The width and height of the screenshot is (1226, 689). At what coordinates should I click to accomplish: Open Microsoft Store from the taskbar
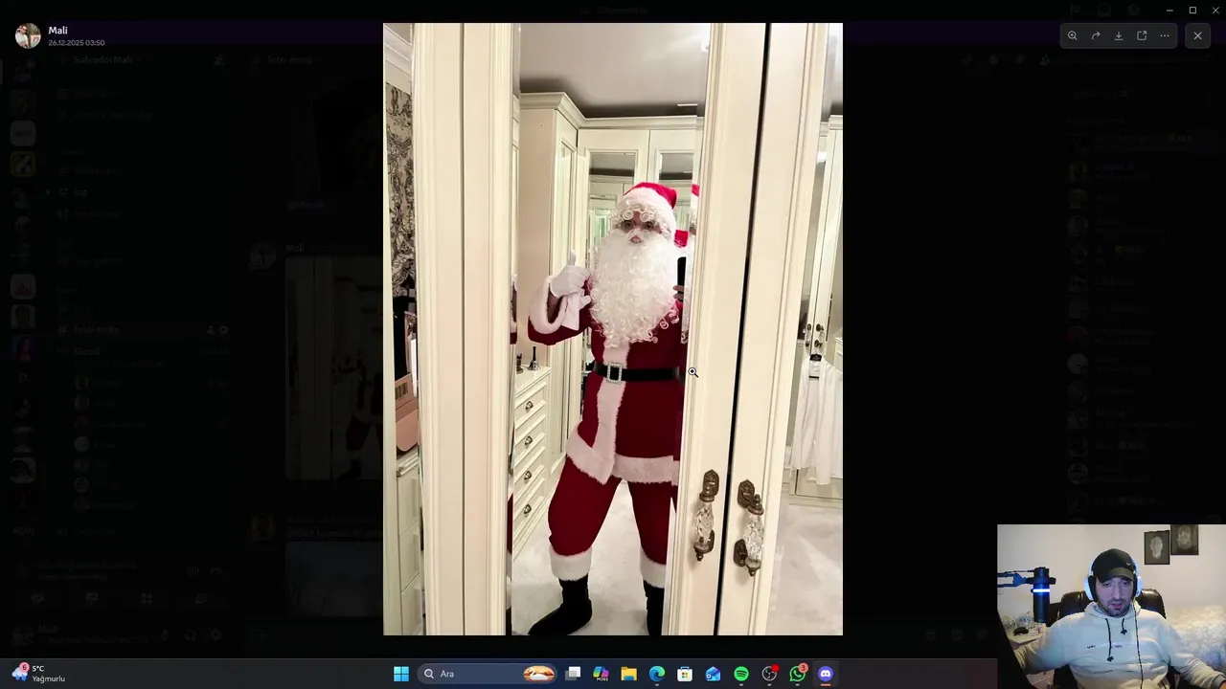pyautogui.click(x=685, y=674)
